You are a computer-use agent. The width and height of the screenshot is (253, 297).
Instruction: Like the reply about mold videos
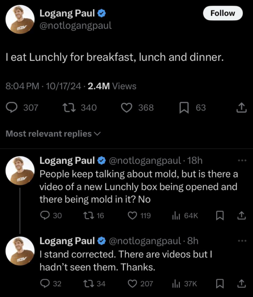(133, 215)
